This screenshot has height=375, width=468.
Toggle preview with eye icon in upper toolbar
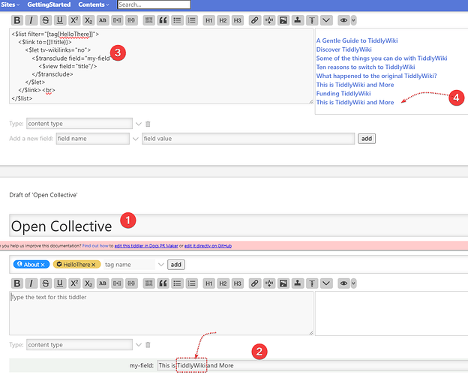(x=342, y=20)
